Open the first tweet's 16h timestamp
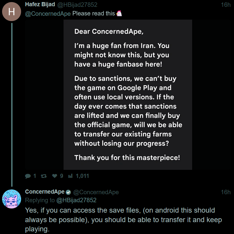Viewport: 234px width, 234px height. 226,5
